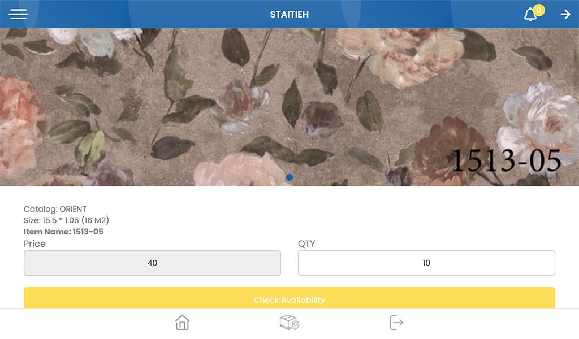Viewport: 579px width, 339px height.
Task: Click the Check Availability button
Action: (x=289, y=298)
